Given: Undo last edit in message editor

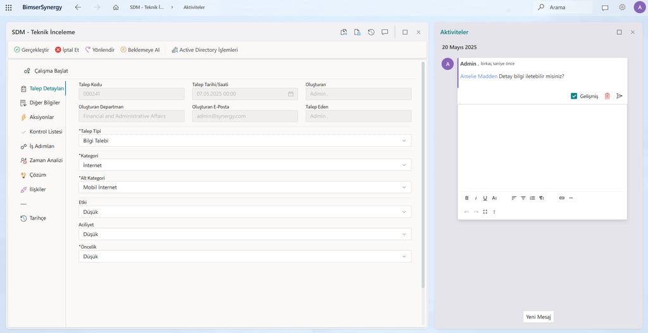Looking at the screenshot, I should [x=467, y=211].
